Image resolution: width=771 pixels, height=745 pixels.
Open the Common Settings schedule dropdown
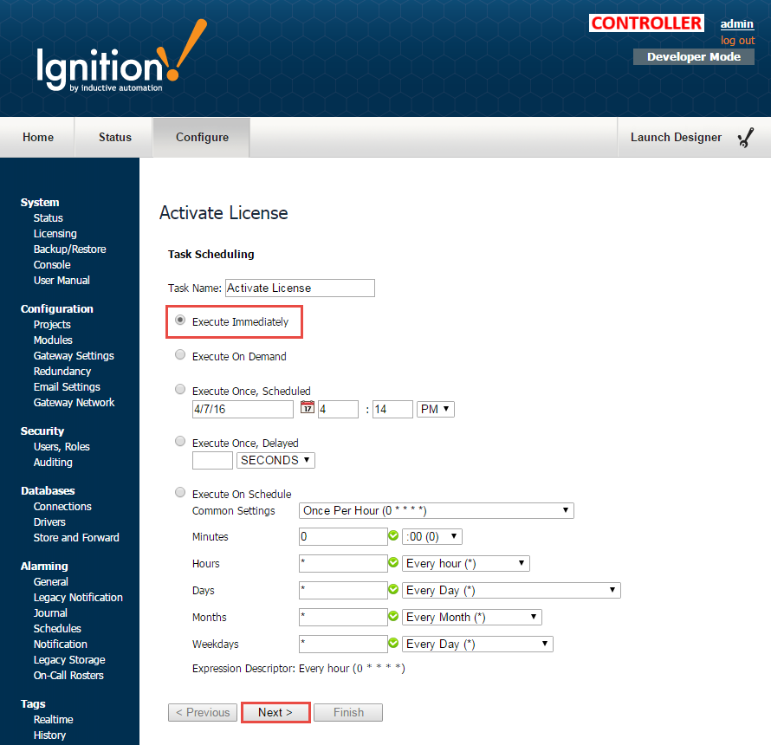tap(436, 510)
